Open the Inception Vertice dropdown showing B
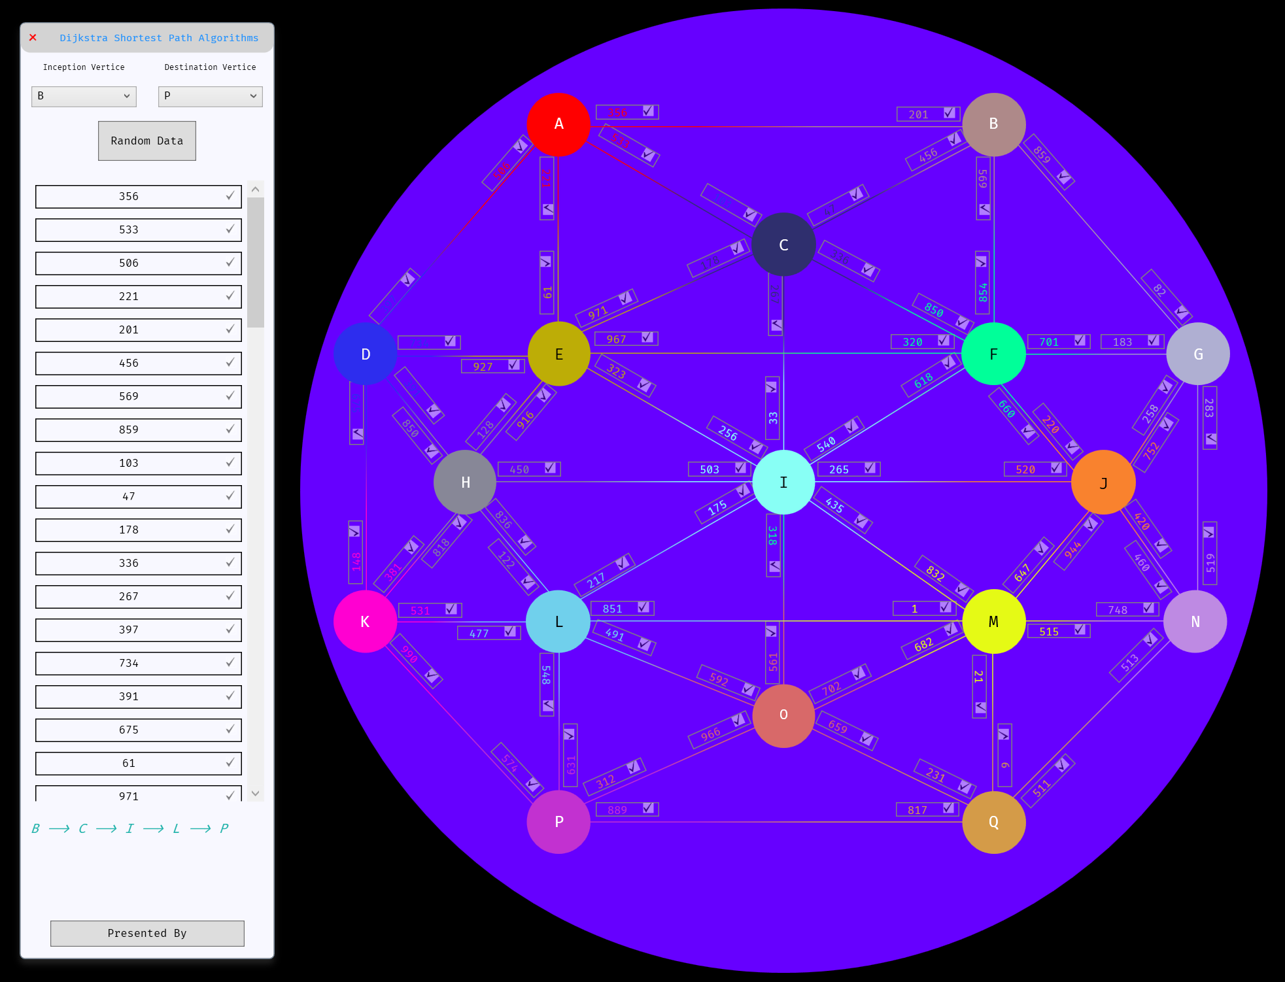 (84, 96)
